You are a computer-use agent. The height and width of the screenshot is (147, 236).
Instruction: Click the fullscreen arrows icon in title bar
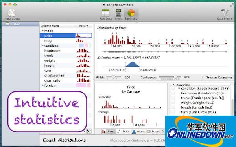pyautogui.click(x=232, y=5)
